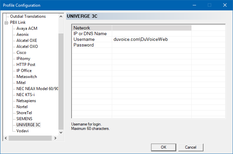Choose NEC KTS-i from the list
Viewport: 233px width, 154px height.
pos(26,94)
